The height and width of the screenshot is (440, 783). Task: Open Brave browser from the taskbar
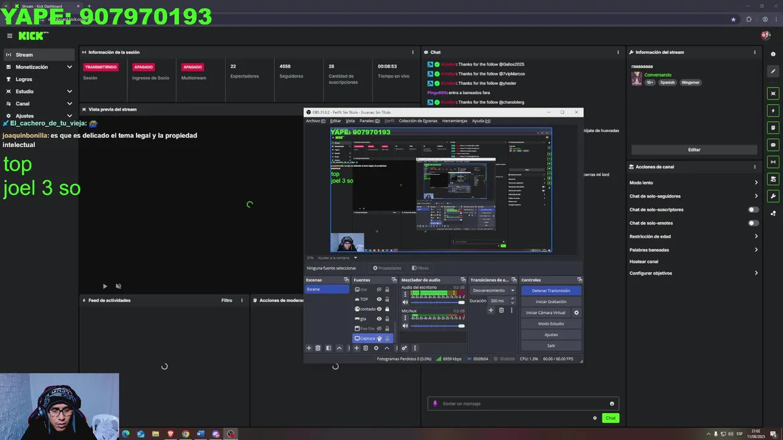pos(171,434)
